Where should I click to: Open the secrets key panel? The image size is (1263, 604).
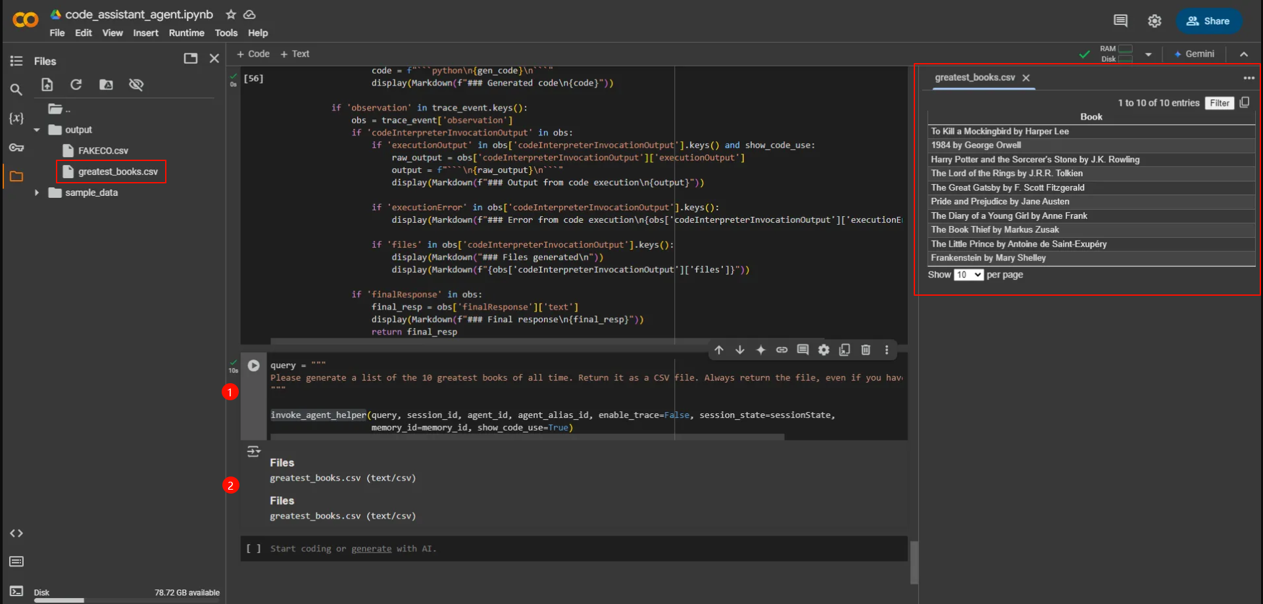tap(16, 147)
